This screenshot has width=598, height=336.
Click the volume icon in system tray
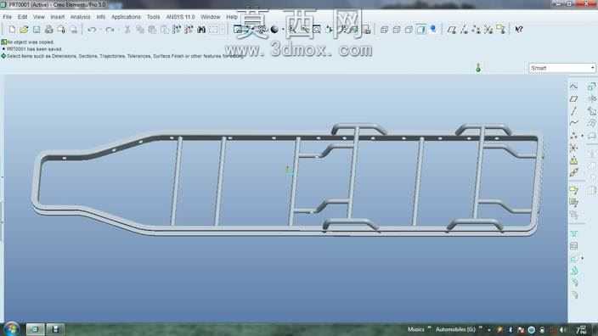[563, 329]
